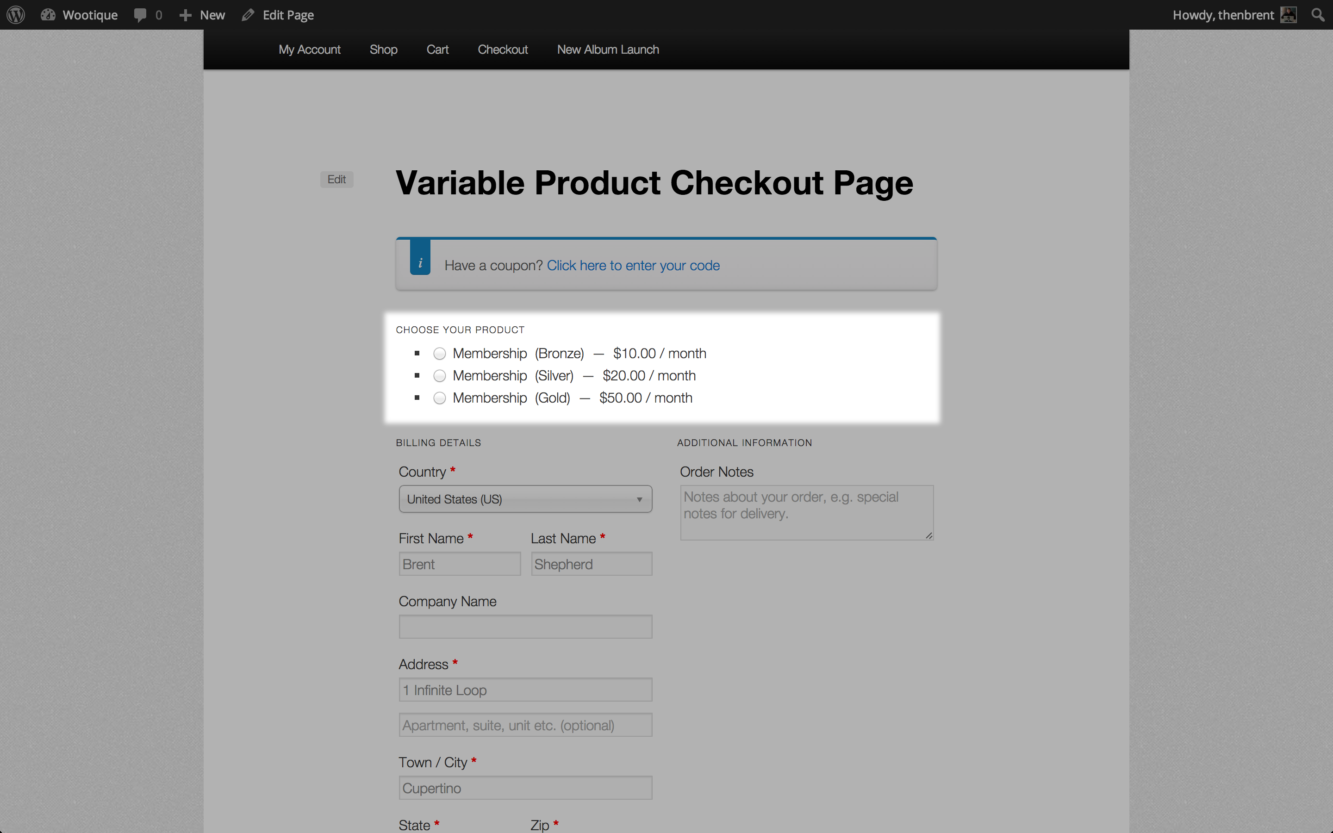Click the WordPress logo icon

[16, 15]
